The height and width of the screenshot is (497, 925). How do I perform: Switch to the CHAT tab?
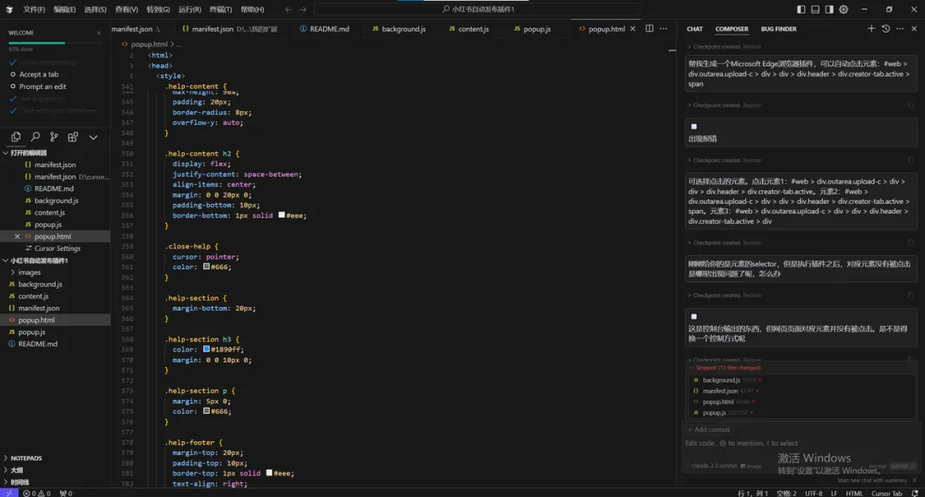[695, 29]
